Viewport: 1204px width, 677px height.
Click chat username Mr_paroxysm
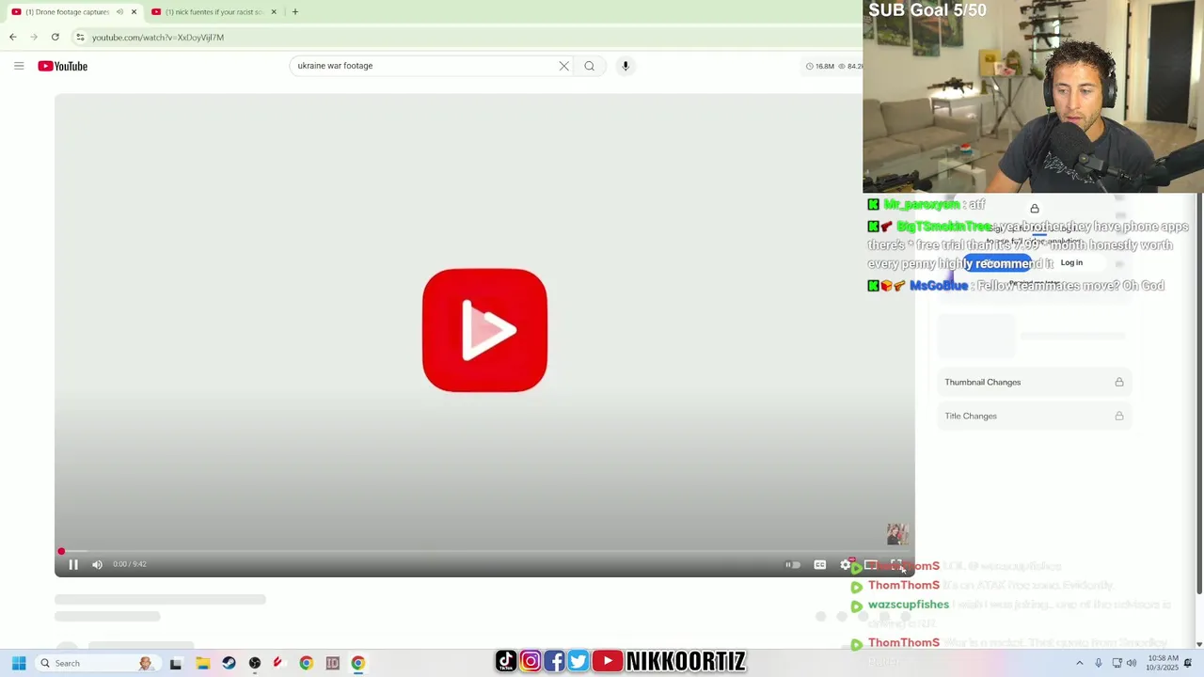(922, 205)
